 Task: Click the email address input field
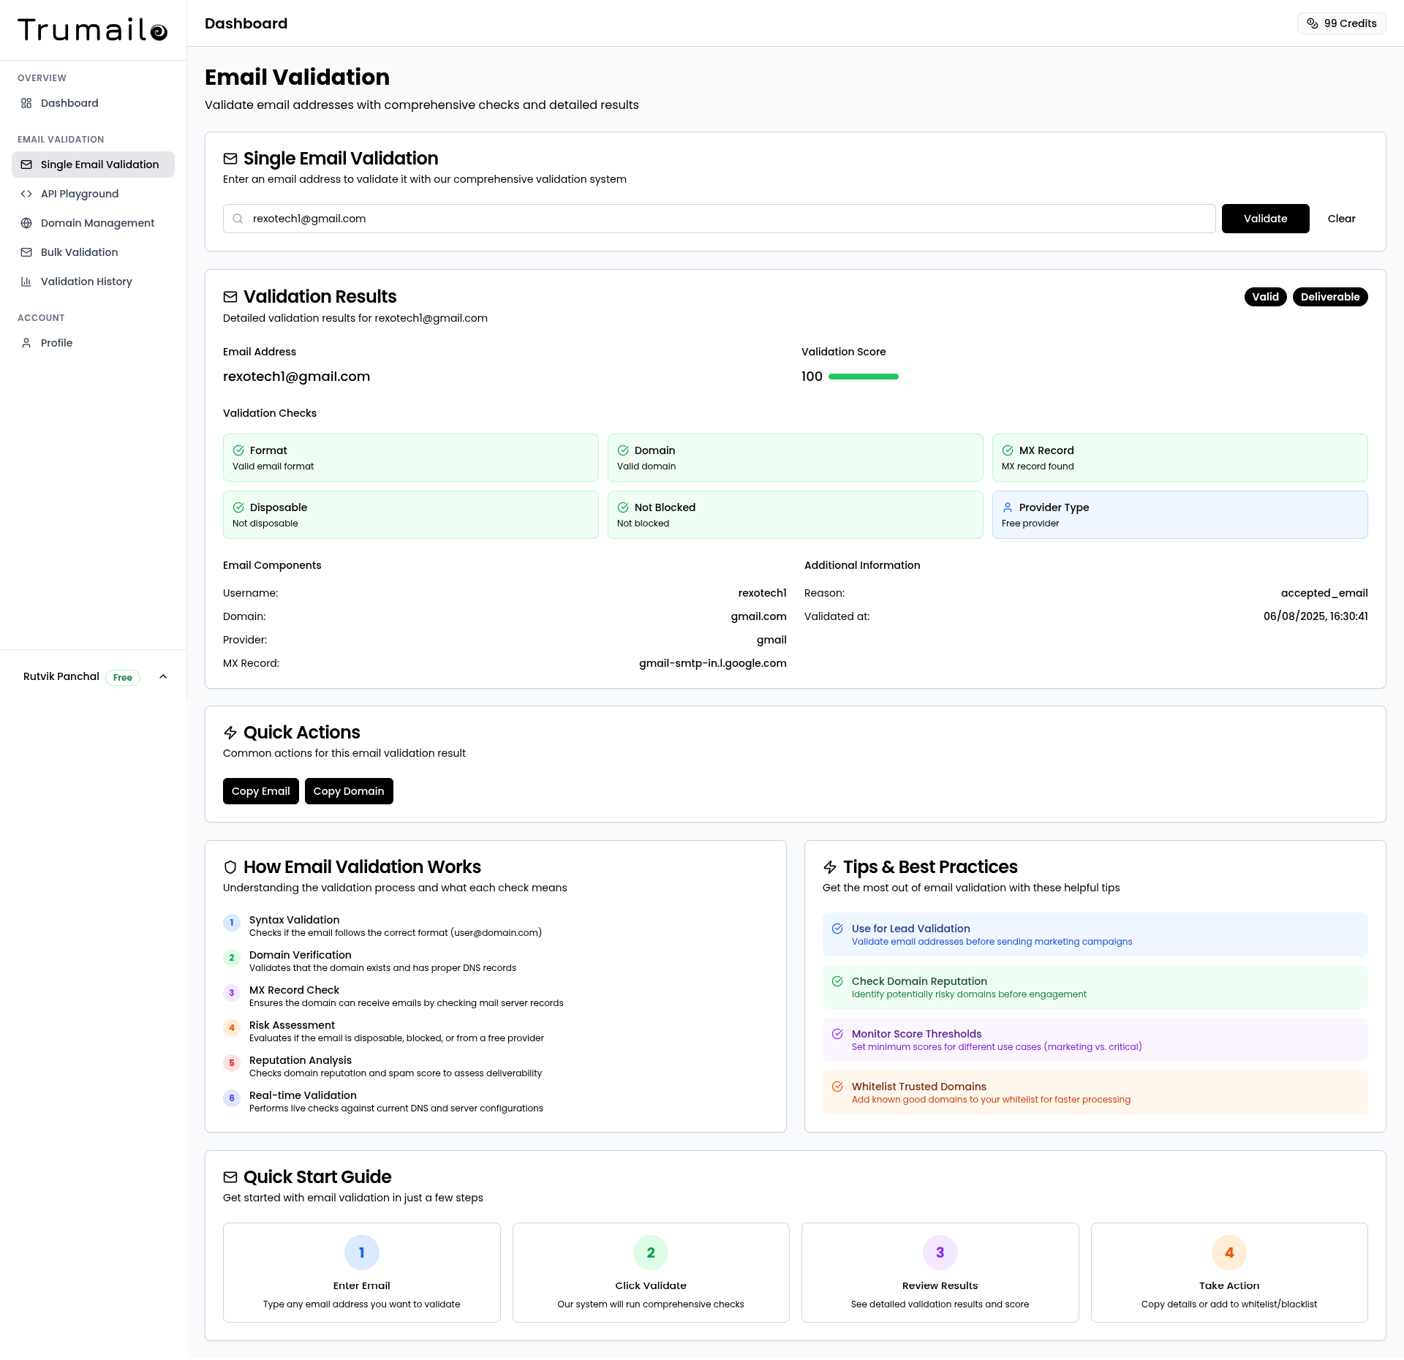pos(724,219)
